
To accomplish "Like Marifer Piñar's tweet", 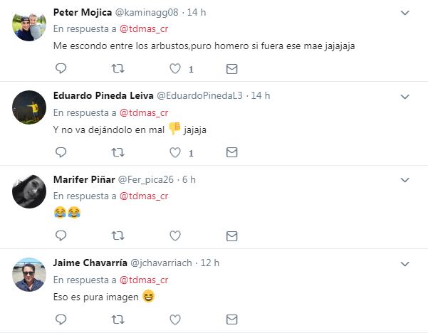I will (174, 236).
